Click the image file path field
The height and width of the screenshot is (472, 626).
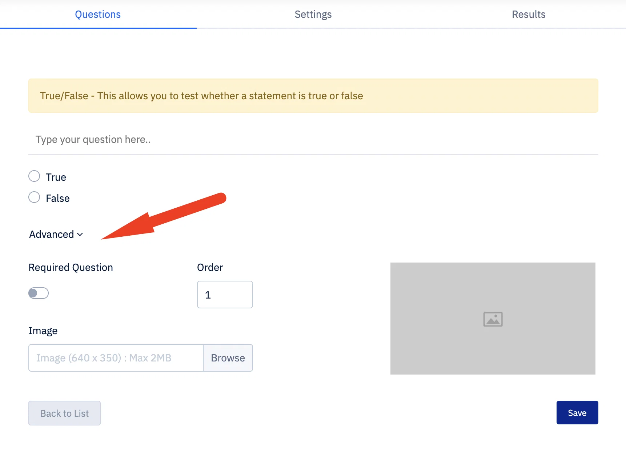(116, 358)
